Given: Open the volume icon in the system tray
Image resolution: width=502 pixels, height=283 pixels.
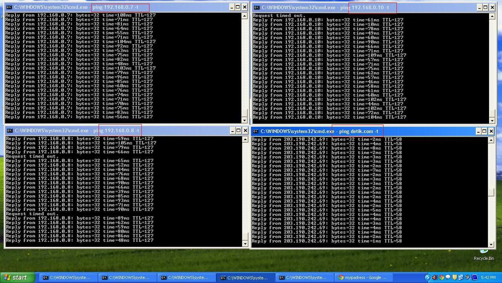Looking at the screenshot, I should click(434, 278).
